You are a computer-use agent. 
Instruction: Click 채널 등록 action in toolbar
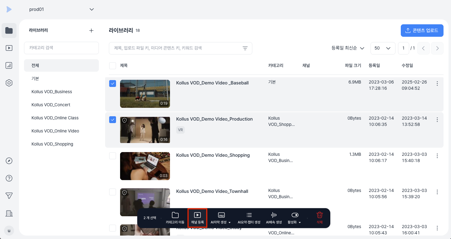197,218
